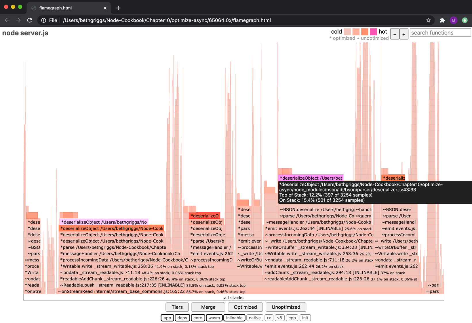Toggle the wasm frames filter
This screenshot has width=472, height=323.
tap(214, 318)
